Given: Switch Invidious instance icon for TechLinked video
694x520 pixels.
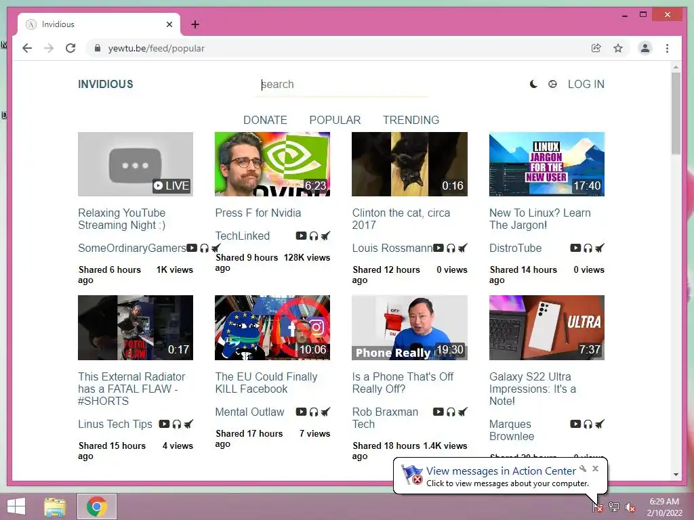Looking at the screenshot, I should click(x=325, y=236).
